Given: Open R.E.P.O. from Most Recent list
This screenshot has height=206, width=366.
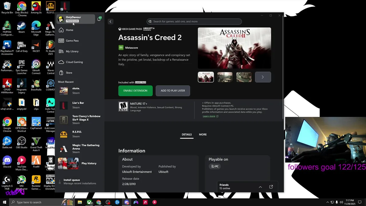Looking at the screenshot, I should point(80,134).
